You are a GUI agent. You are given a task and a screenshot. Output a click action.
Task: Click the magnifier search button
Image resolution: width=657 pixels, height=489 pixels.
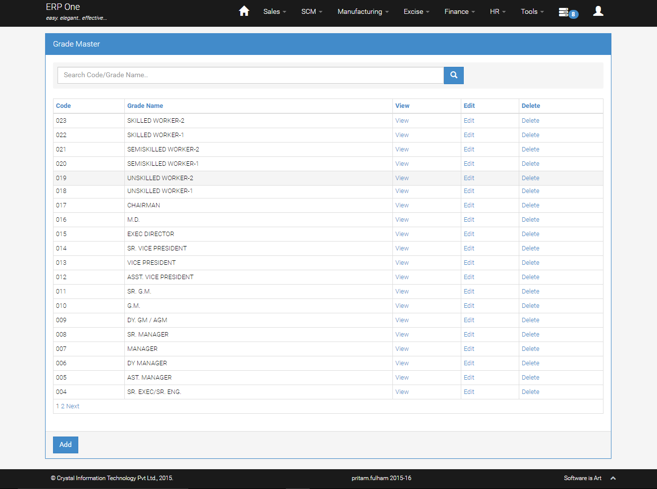pyautogui.click(x=453, y=75)
